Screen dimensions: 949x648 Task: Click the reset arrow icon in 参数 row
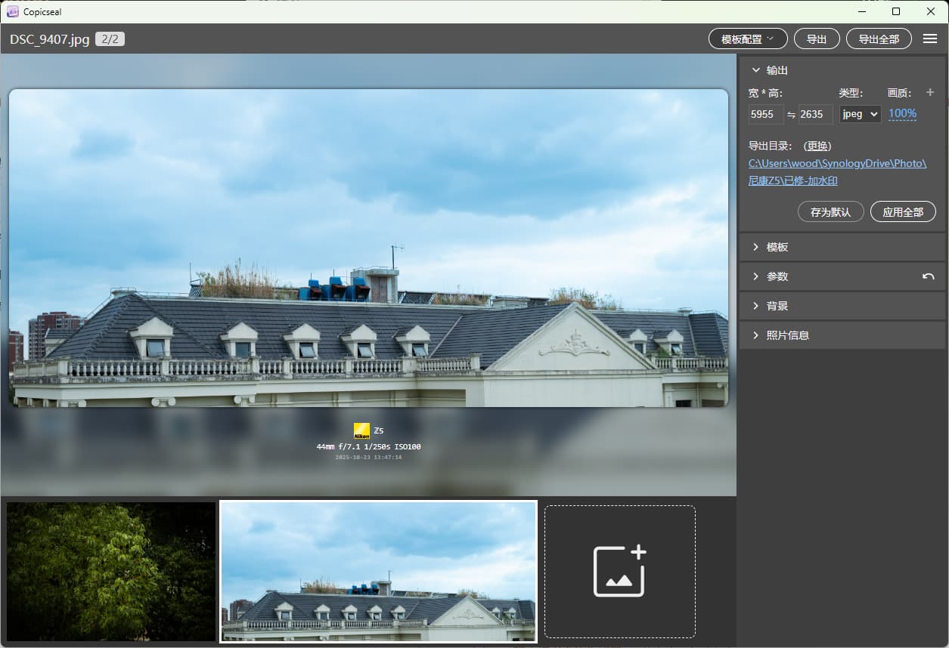coord(928,277)
